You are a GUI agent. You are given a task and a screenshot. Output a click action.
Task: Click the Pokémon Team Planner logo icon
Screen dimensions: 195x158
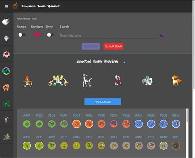[15, 6]
